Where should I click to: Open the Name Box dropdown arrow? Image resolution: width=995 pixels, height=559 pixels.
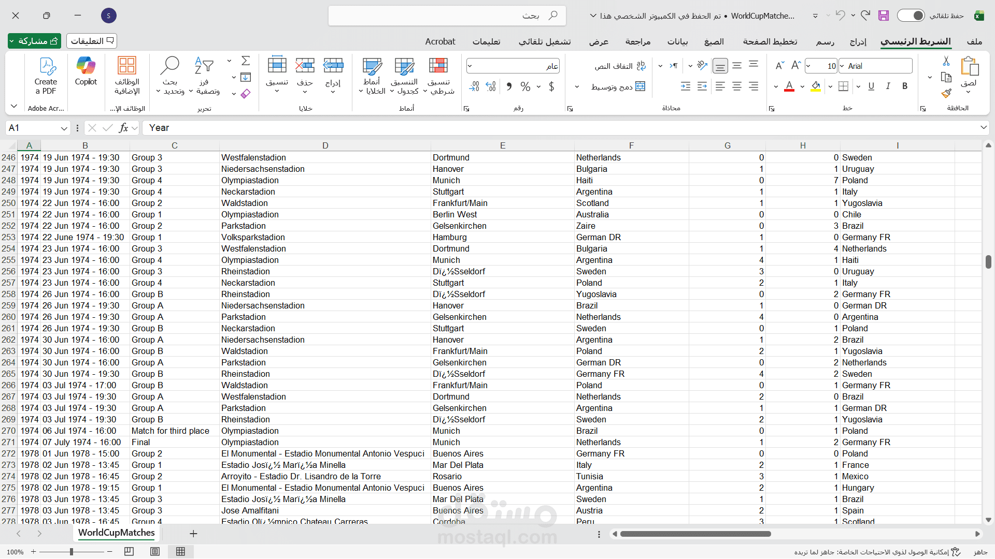(64, 128)
